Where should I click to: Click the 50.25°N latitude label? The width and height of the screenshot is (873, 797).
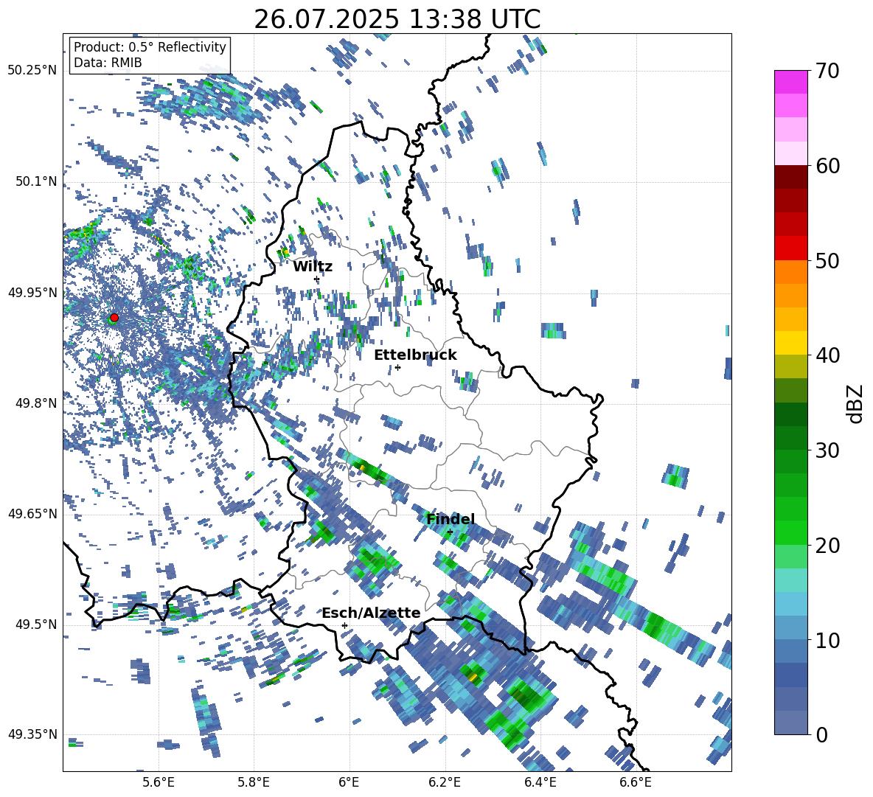click(x=32, y=71)
